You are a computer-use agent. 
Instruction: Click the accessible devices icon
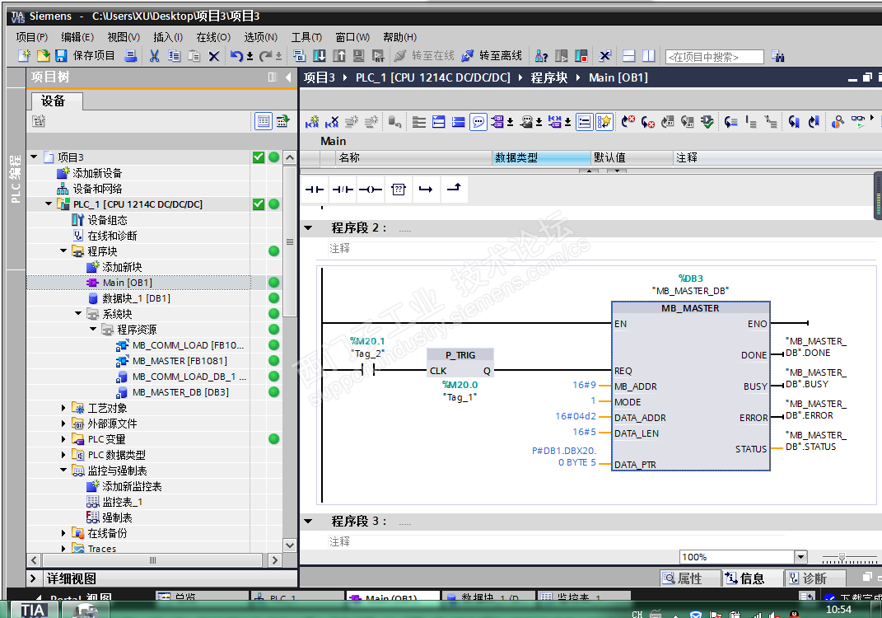tap(541, 56)
